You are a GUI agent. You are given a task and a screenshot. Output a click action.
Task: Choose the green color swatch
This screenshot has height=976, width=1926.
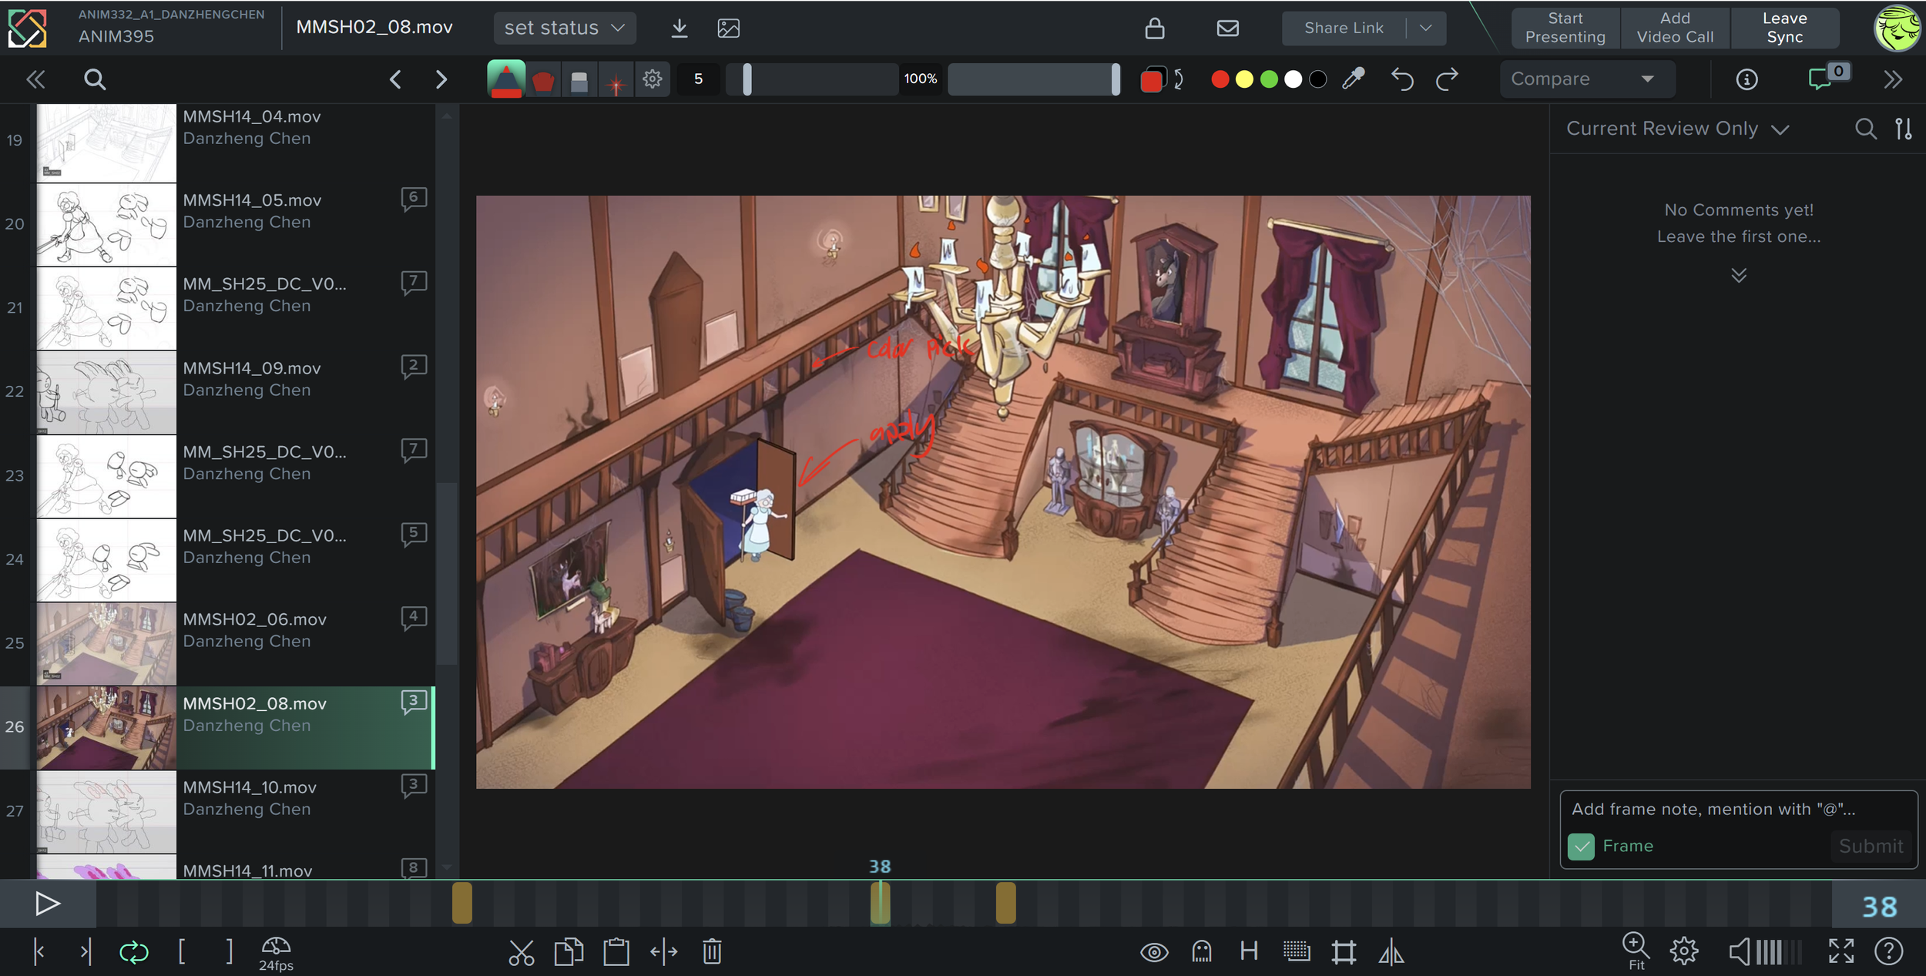tap(1269, 79)
